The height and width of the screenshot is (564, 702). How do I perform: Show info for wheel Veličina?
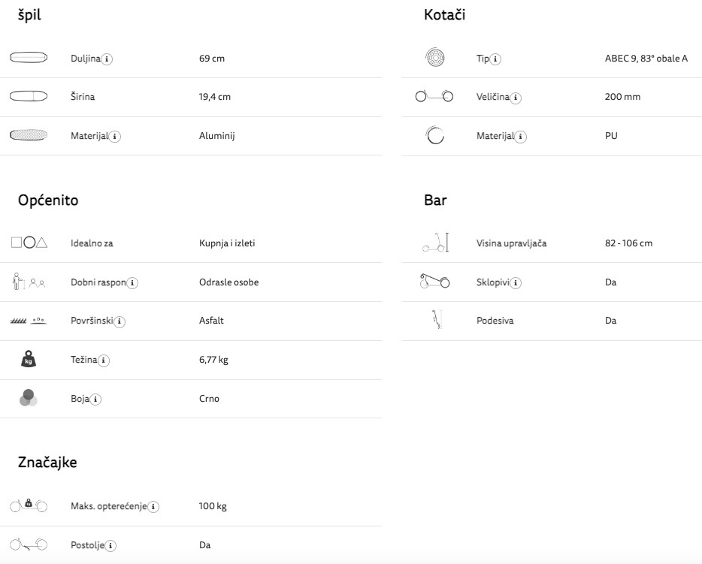pos(516,98)
